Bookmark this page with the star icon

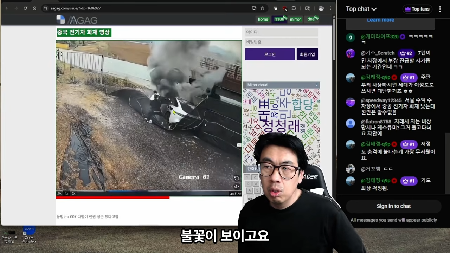(262, 8)
